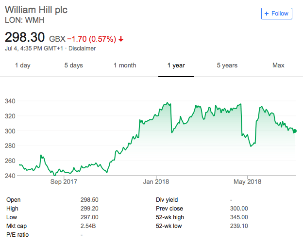Viewport: 303px width, 244px height.
Task: Click the plus icon in the Follow button
Action: 267,14
